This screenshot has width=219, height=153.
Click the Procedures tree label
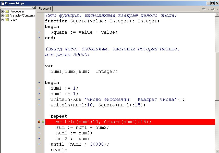(x=17, y=11)
